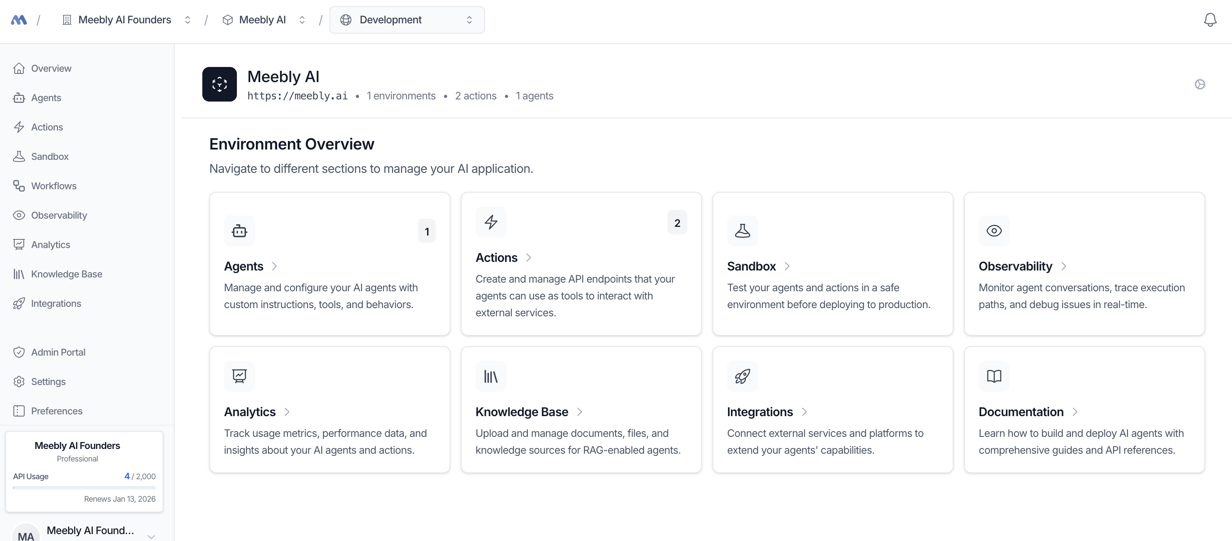Click the Workflows icon in the sidebar
1232x541 pixels.
(19, 185)
